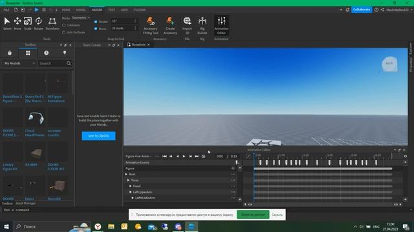
Task: Open timeline settings gear icon
Action: coord(406,156)
